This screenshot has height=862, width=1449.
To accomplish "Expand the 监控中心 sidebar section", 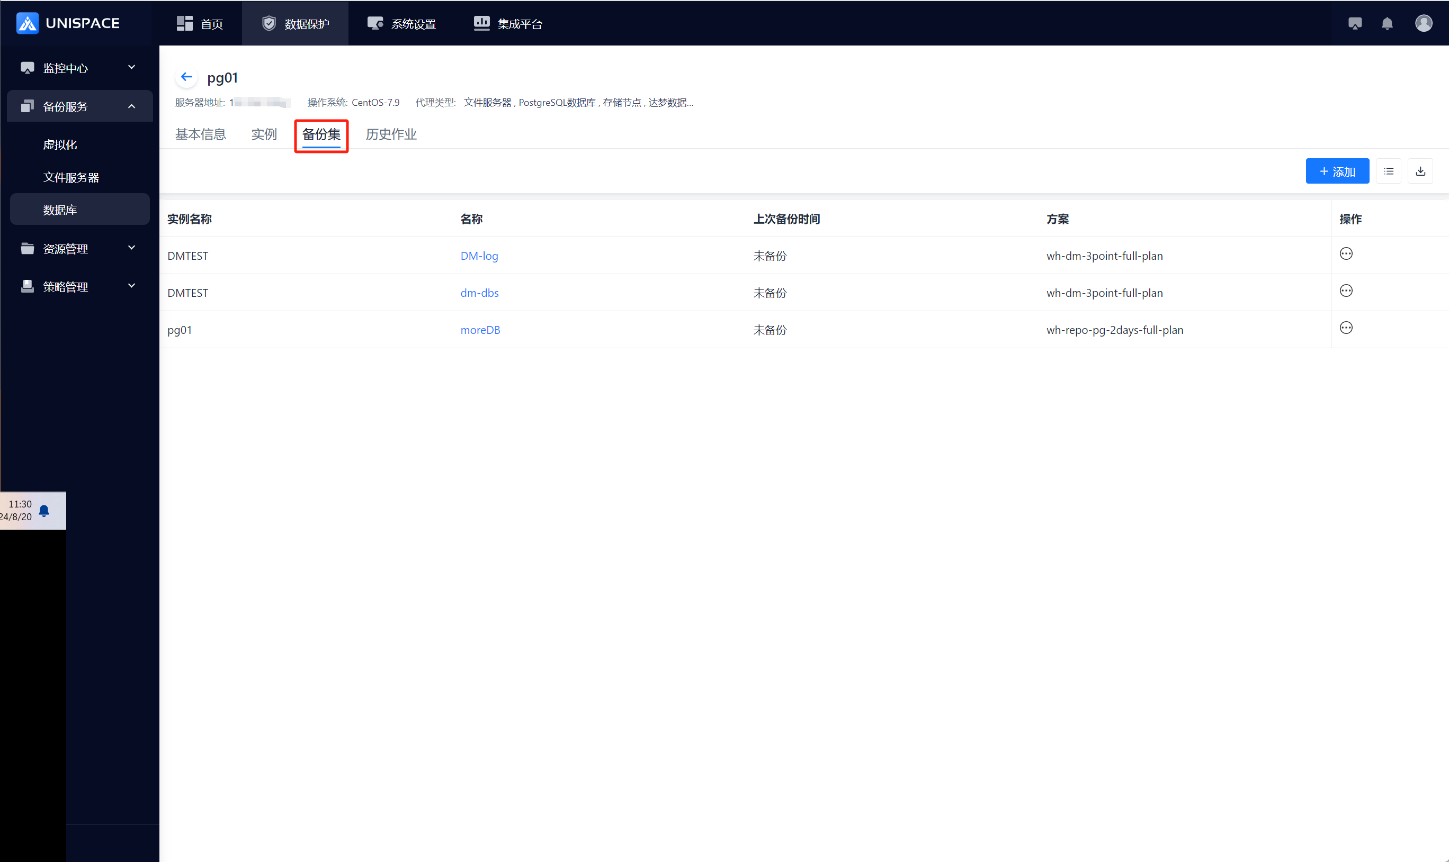I will coord(79,68).
